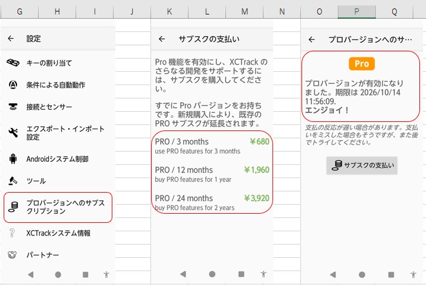The image size is (426, 285).
Task: Tap recent apps square in left screen
Action: coord(86,274)
